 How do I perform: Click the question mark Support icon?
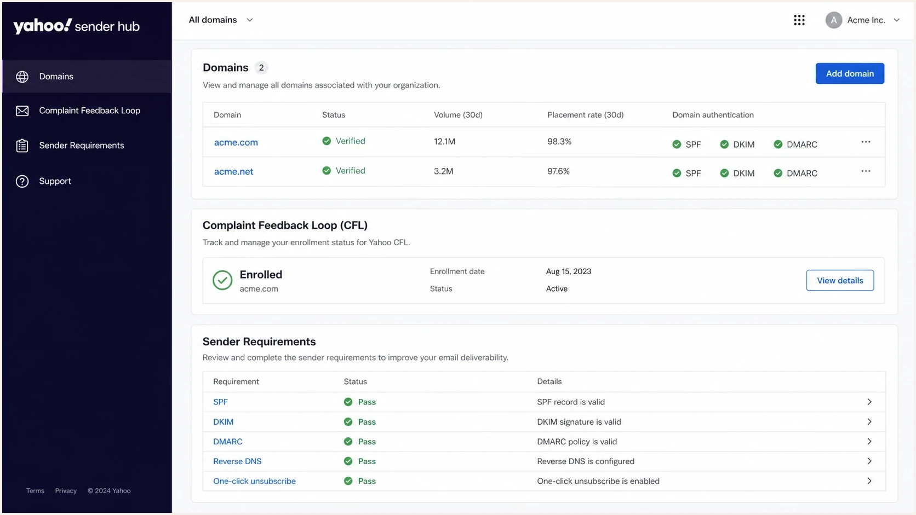tap(22, 181)
